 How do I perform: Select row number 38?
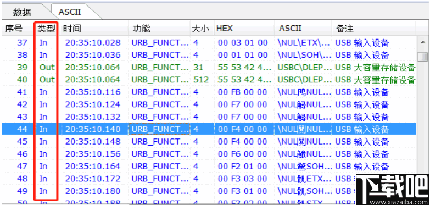[x=209, y=55]
